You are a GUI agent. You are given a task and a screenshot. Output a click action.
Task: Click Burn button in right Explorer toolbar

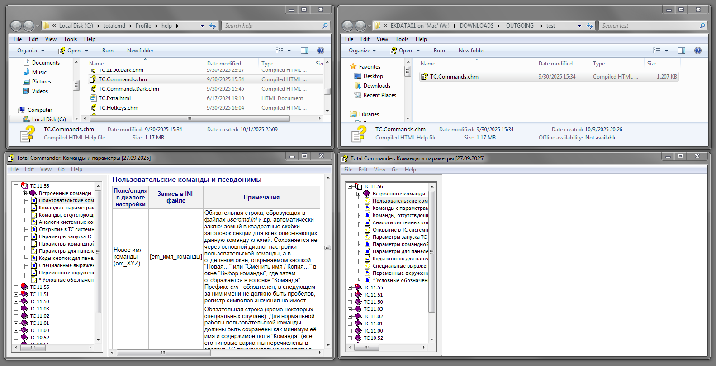pos(439,51)
